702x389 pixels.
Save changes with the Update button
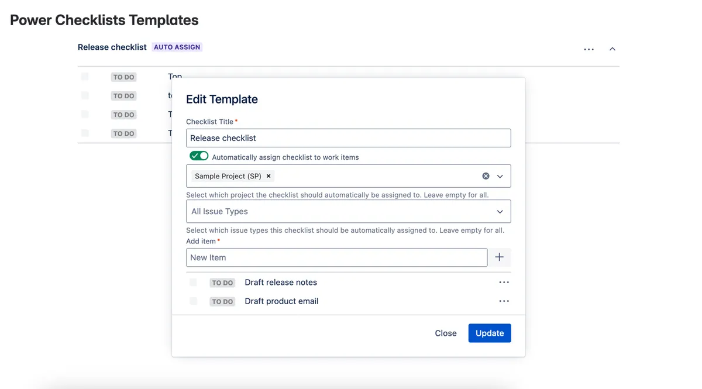click(x=490, y=333)
